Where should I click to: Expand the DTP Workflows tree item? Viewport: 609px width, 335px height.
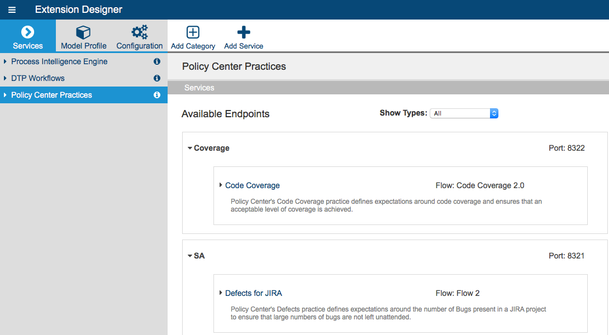click(x=5, y=78)
